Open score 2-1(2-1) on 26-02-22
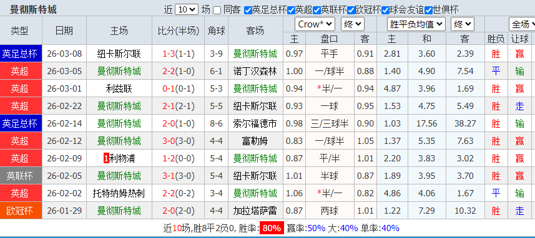Viewport: 535px width, 238px height. 179,107
